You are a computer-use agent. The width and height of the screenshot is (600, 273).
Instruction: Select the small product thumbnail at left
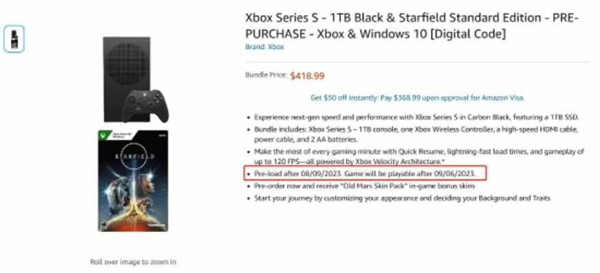click(14, 40)
